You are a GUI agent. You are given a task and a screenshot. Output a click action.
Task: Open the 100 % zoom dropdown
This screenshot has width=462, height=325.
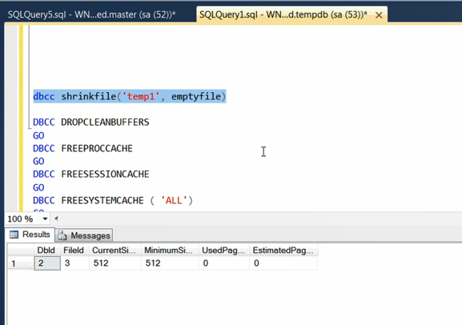[x=45, y=219]
